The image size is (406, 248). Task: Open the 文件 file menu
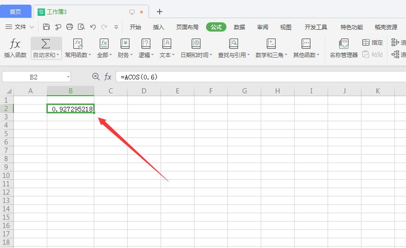[x=19, y=27]
